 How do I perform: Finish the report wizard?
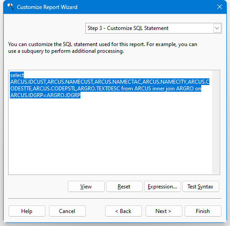203,211
